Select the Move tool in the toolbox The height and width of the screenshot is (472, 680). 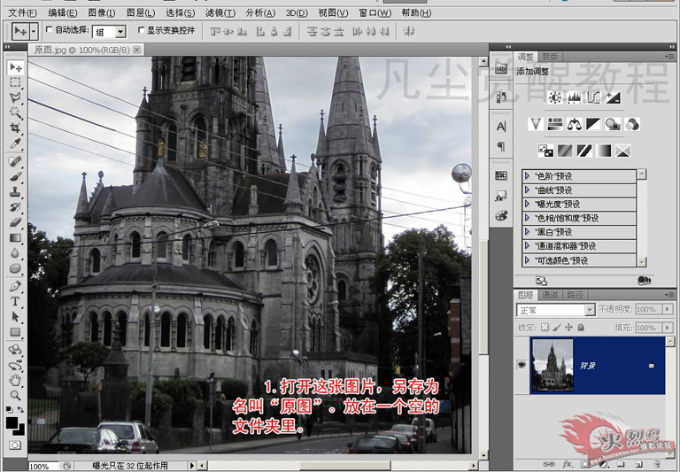coord(16,67)
